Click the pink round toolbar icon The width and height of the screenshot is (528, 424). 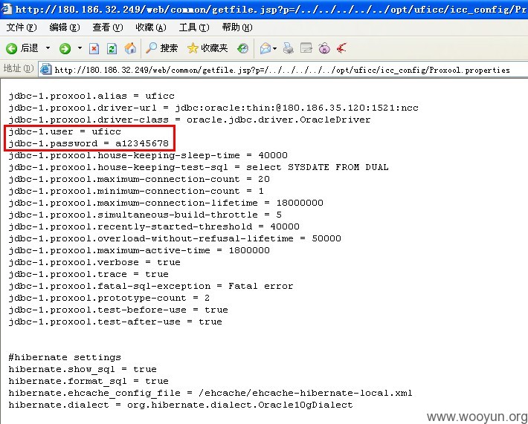click(324, 48)
